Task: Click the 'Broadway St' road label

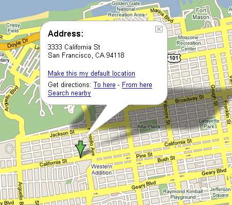Action: (189, 99)
